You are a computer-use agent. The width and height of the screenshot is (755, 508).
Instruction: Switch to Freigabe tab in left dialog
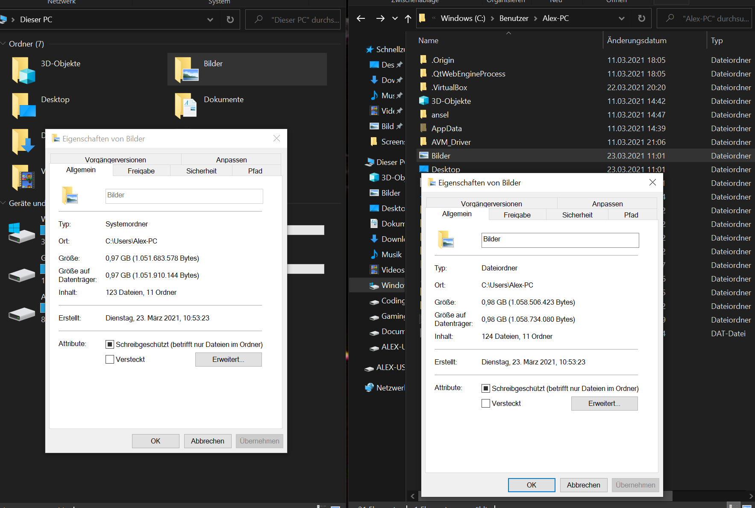tap(141, 171)
